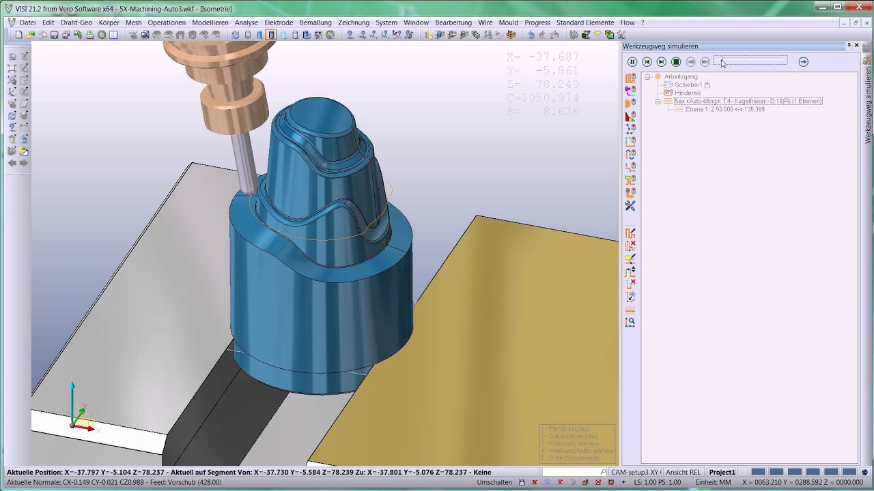Click the status bar search input field
This screenshot has height=491, width=874.
574,472
